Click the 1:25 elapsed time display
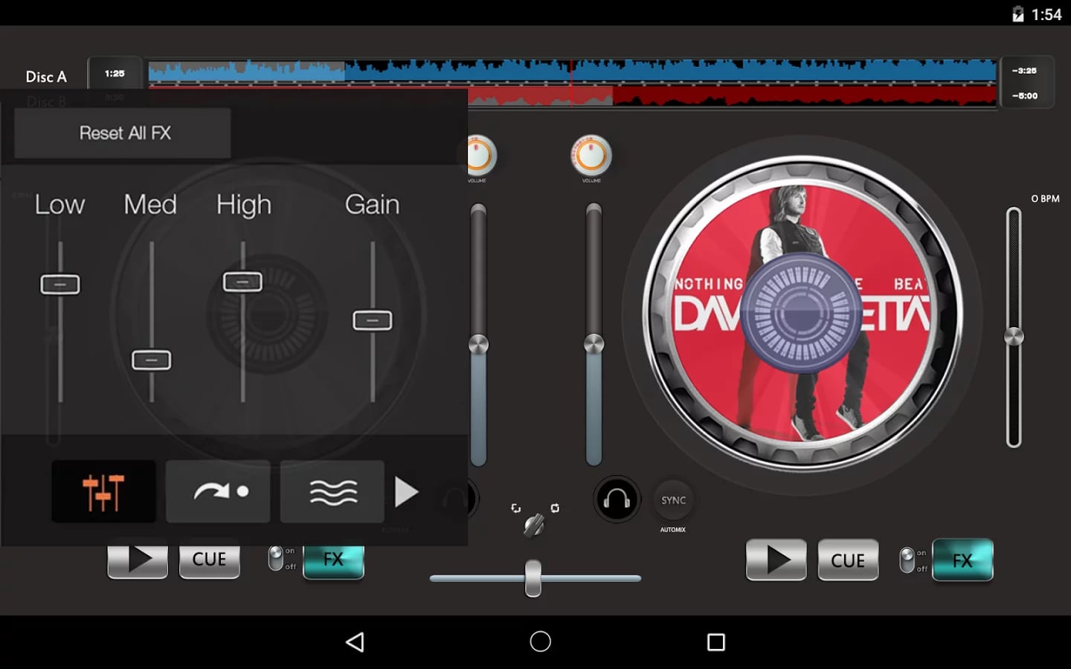 tap(115, 74)
